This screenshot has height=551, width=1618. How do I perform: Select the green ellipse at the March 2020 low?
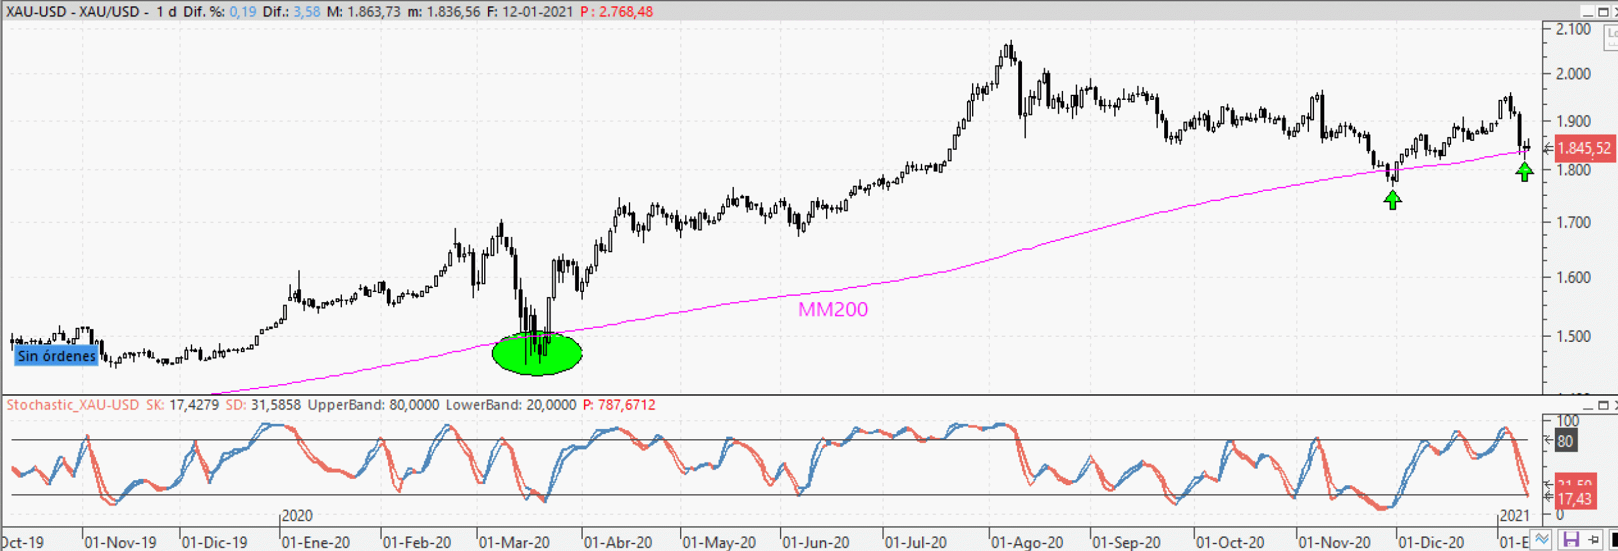[537, 355]
